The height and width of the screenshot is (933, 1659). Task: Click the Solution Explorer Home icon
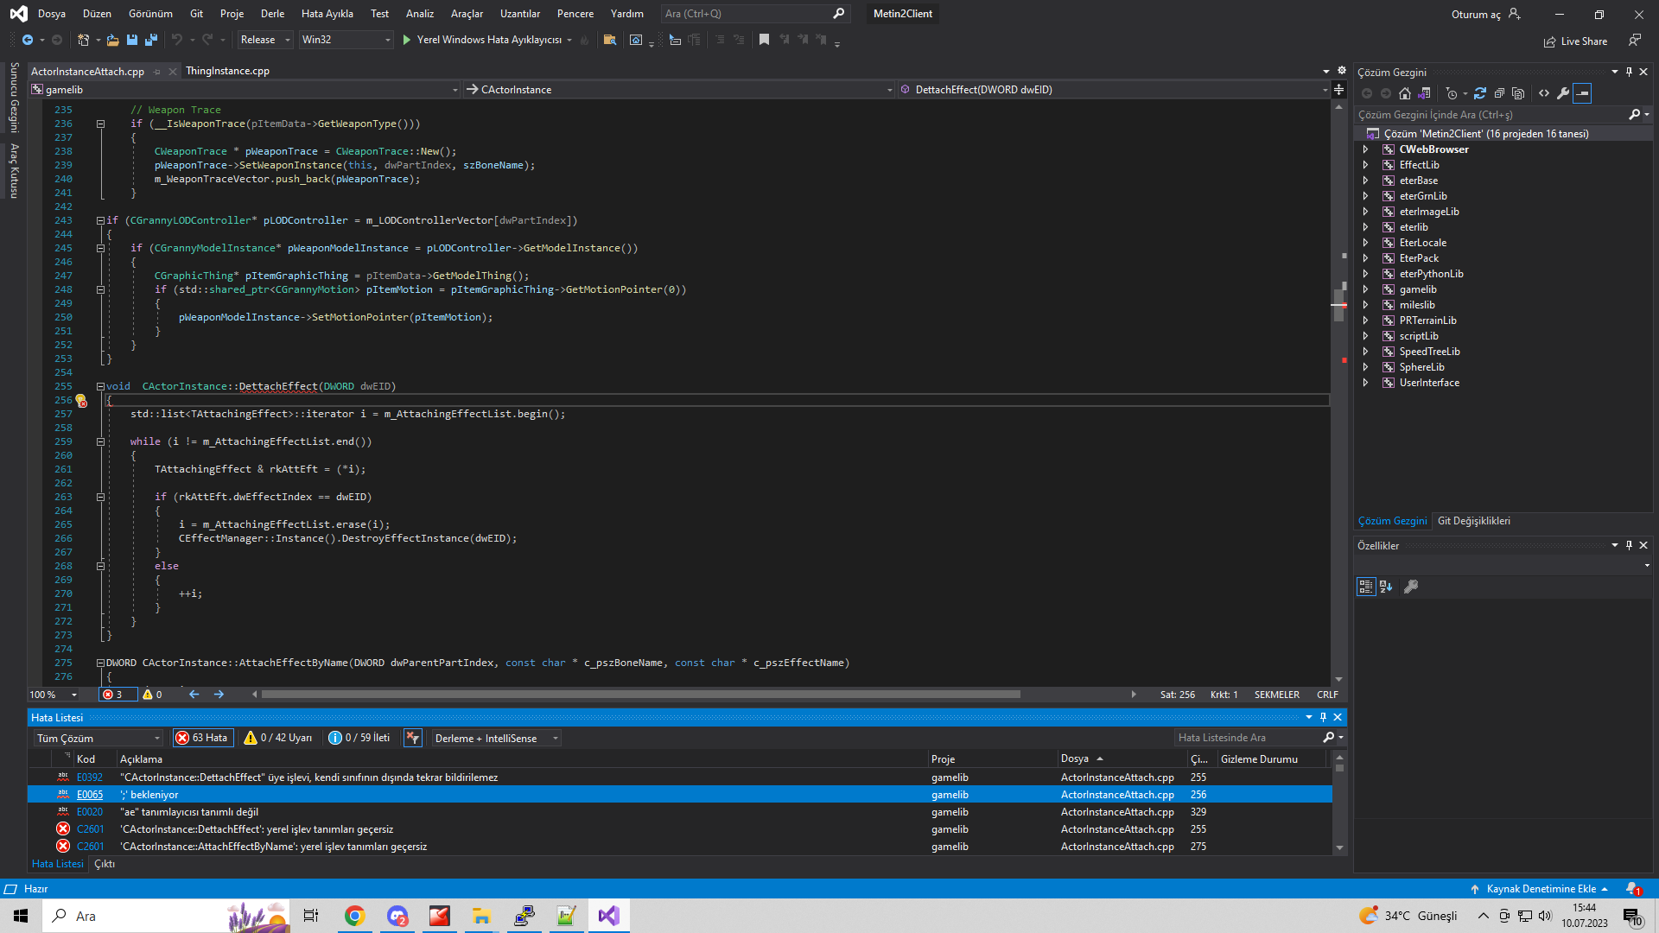1405,93
